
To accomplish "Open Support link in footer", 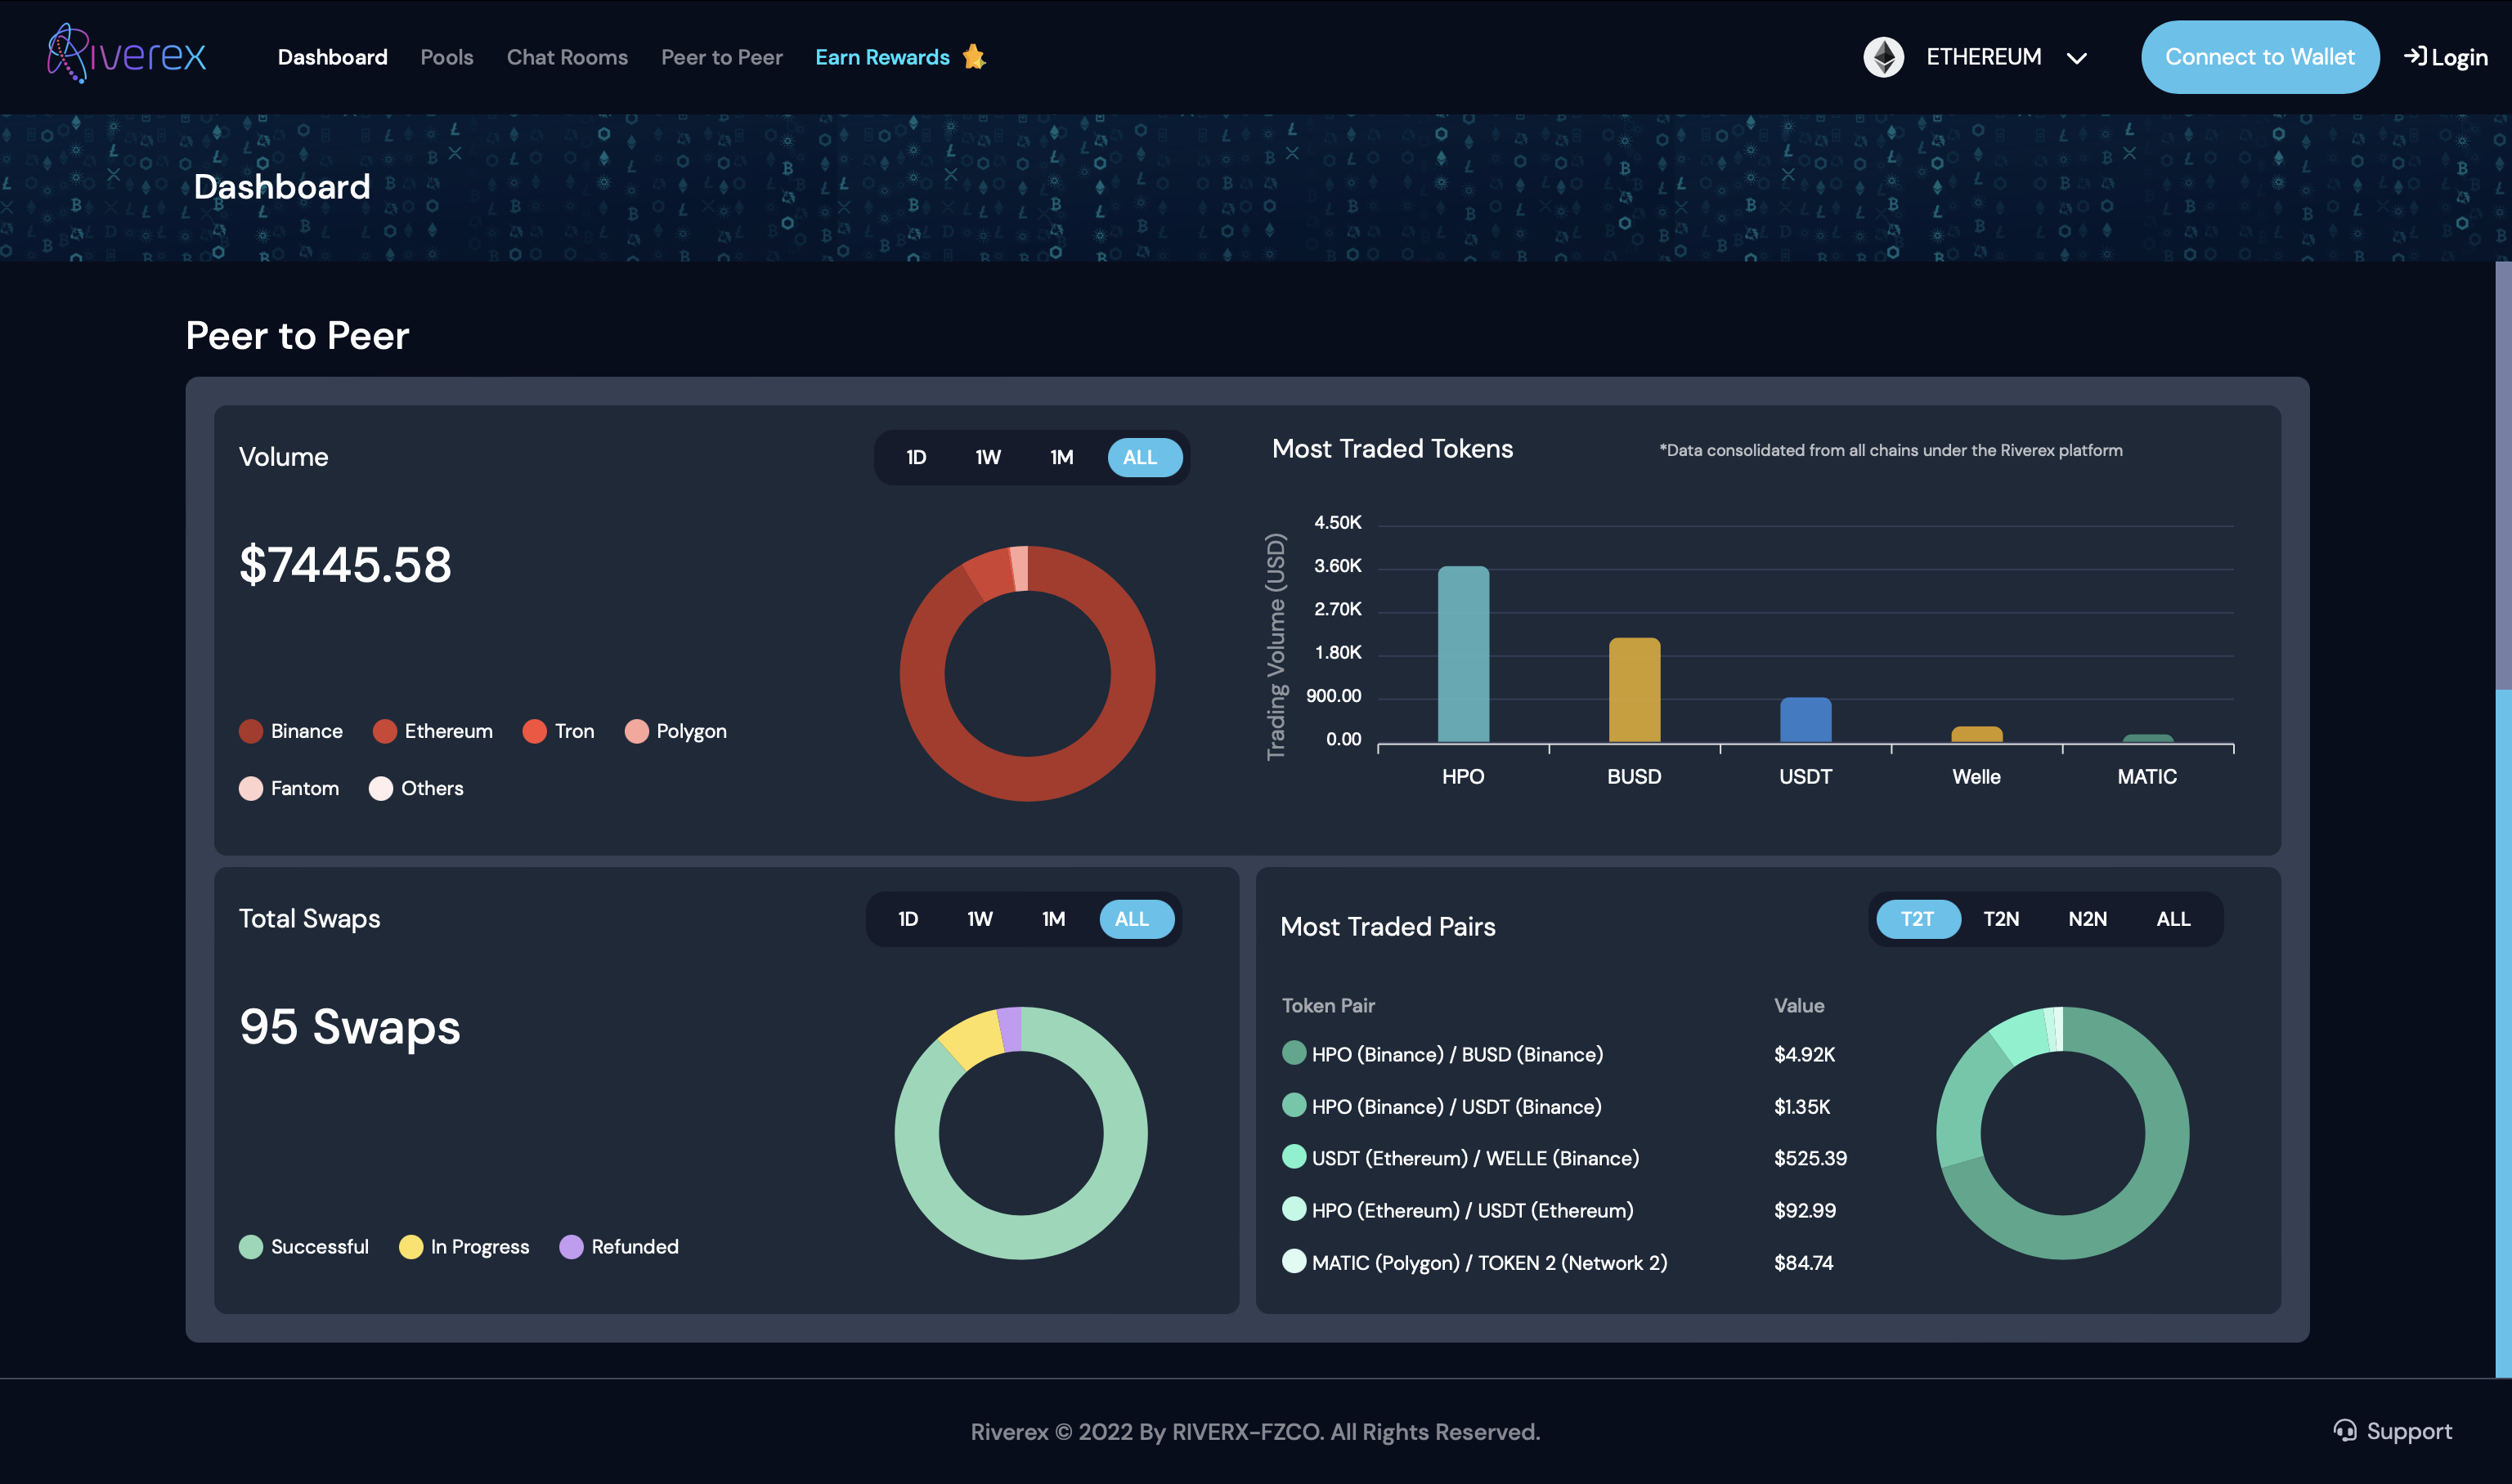I will pos(2393,1431).
